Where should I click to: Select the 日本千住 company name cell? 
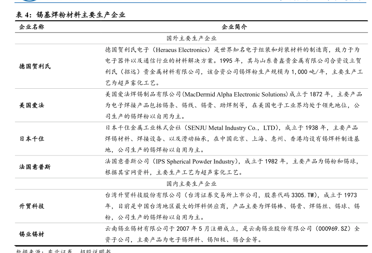32,139
